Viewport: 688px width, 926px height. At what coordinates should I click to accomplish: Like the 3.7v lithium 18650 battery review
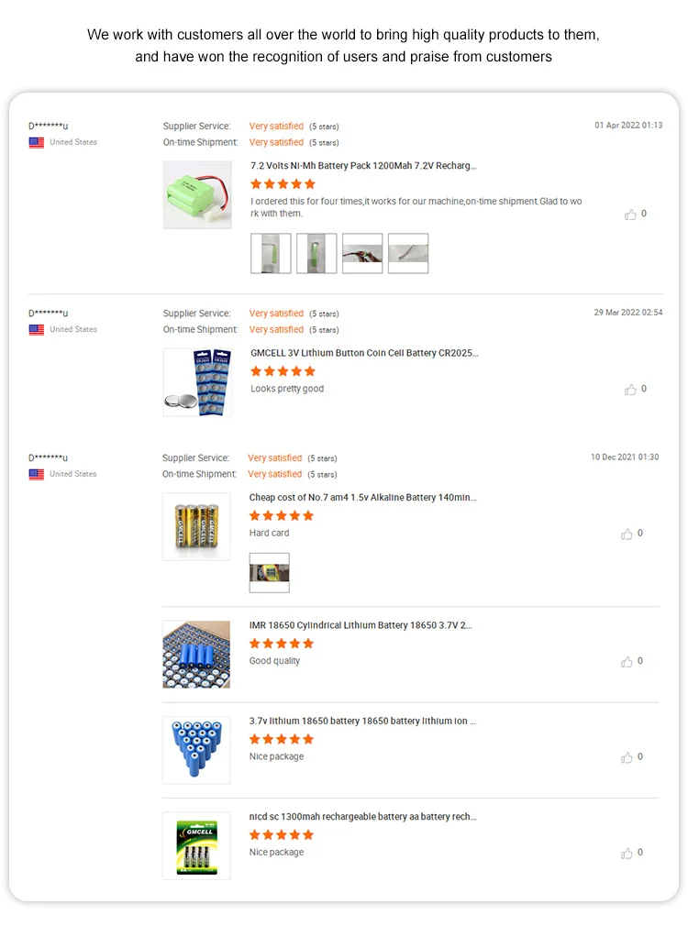click(627, 757)
